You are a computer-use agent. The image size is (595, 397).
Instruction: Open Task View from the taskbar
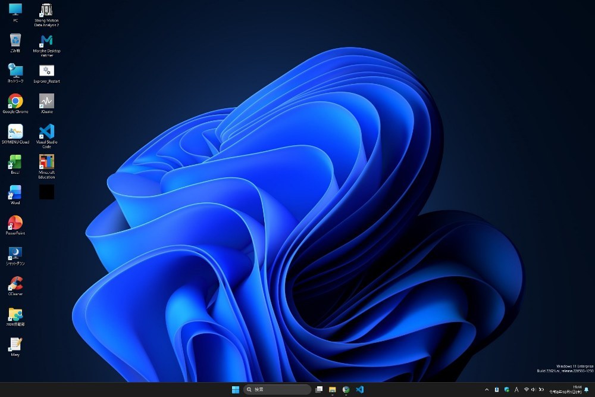pos(319,389)
